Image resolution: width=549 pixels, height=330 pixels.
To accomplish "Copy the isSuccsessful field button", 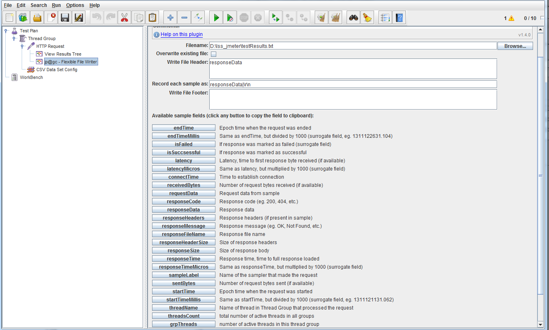I will (x=184, y=153).
